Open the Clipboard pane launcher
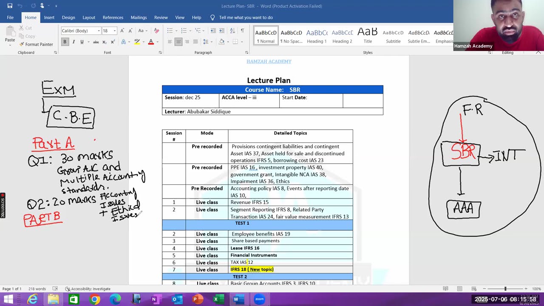This screenshot has width=544, height=306. 55,52
